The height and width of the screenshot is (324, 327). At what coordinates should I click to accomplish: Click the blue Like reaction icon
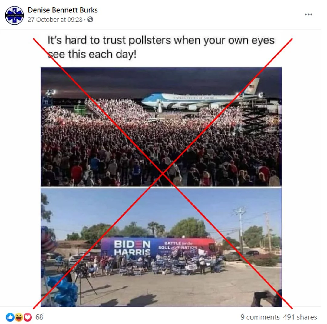pyautogui.click(x=10, y=317)
